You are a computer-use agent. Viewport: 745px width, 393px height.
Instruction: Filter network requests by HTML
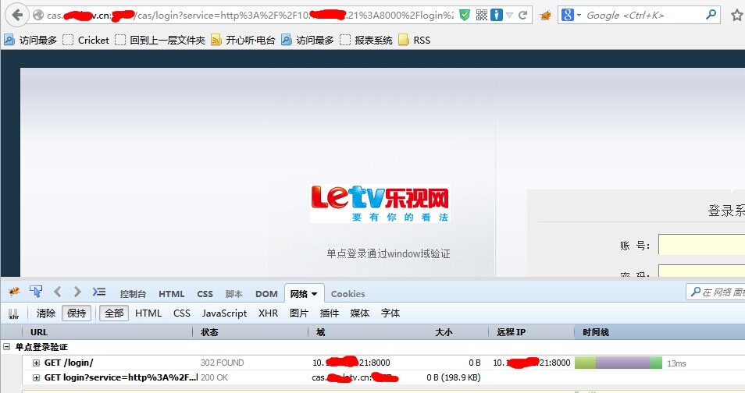pyautogui.click(x=148, y=313)
